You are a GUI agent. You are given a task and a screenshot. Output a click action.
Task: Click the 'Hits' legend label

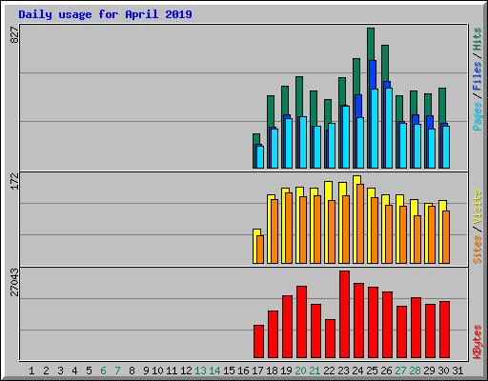click(478, 39)
